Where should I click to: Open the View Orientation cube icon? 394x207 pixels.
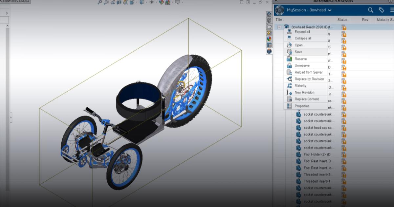(x=131, y=2)
